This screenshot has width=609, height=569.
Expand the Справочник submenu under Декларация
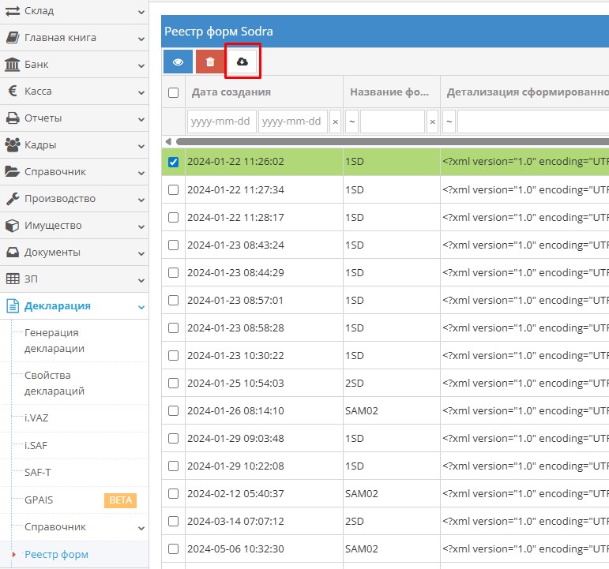coord(141,528)
